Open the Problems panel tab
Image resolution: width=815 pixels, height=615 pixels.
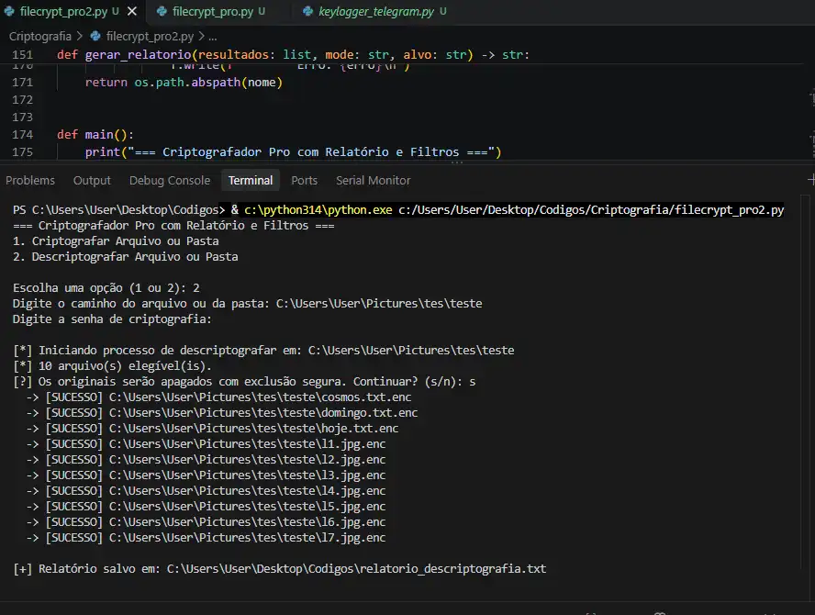pos(30,181)
